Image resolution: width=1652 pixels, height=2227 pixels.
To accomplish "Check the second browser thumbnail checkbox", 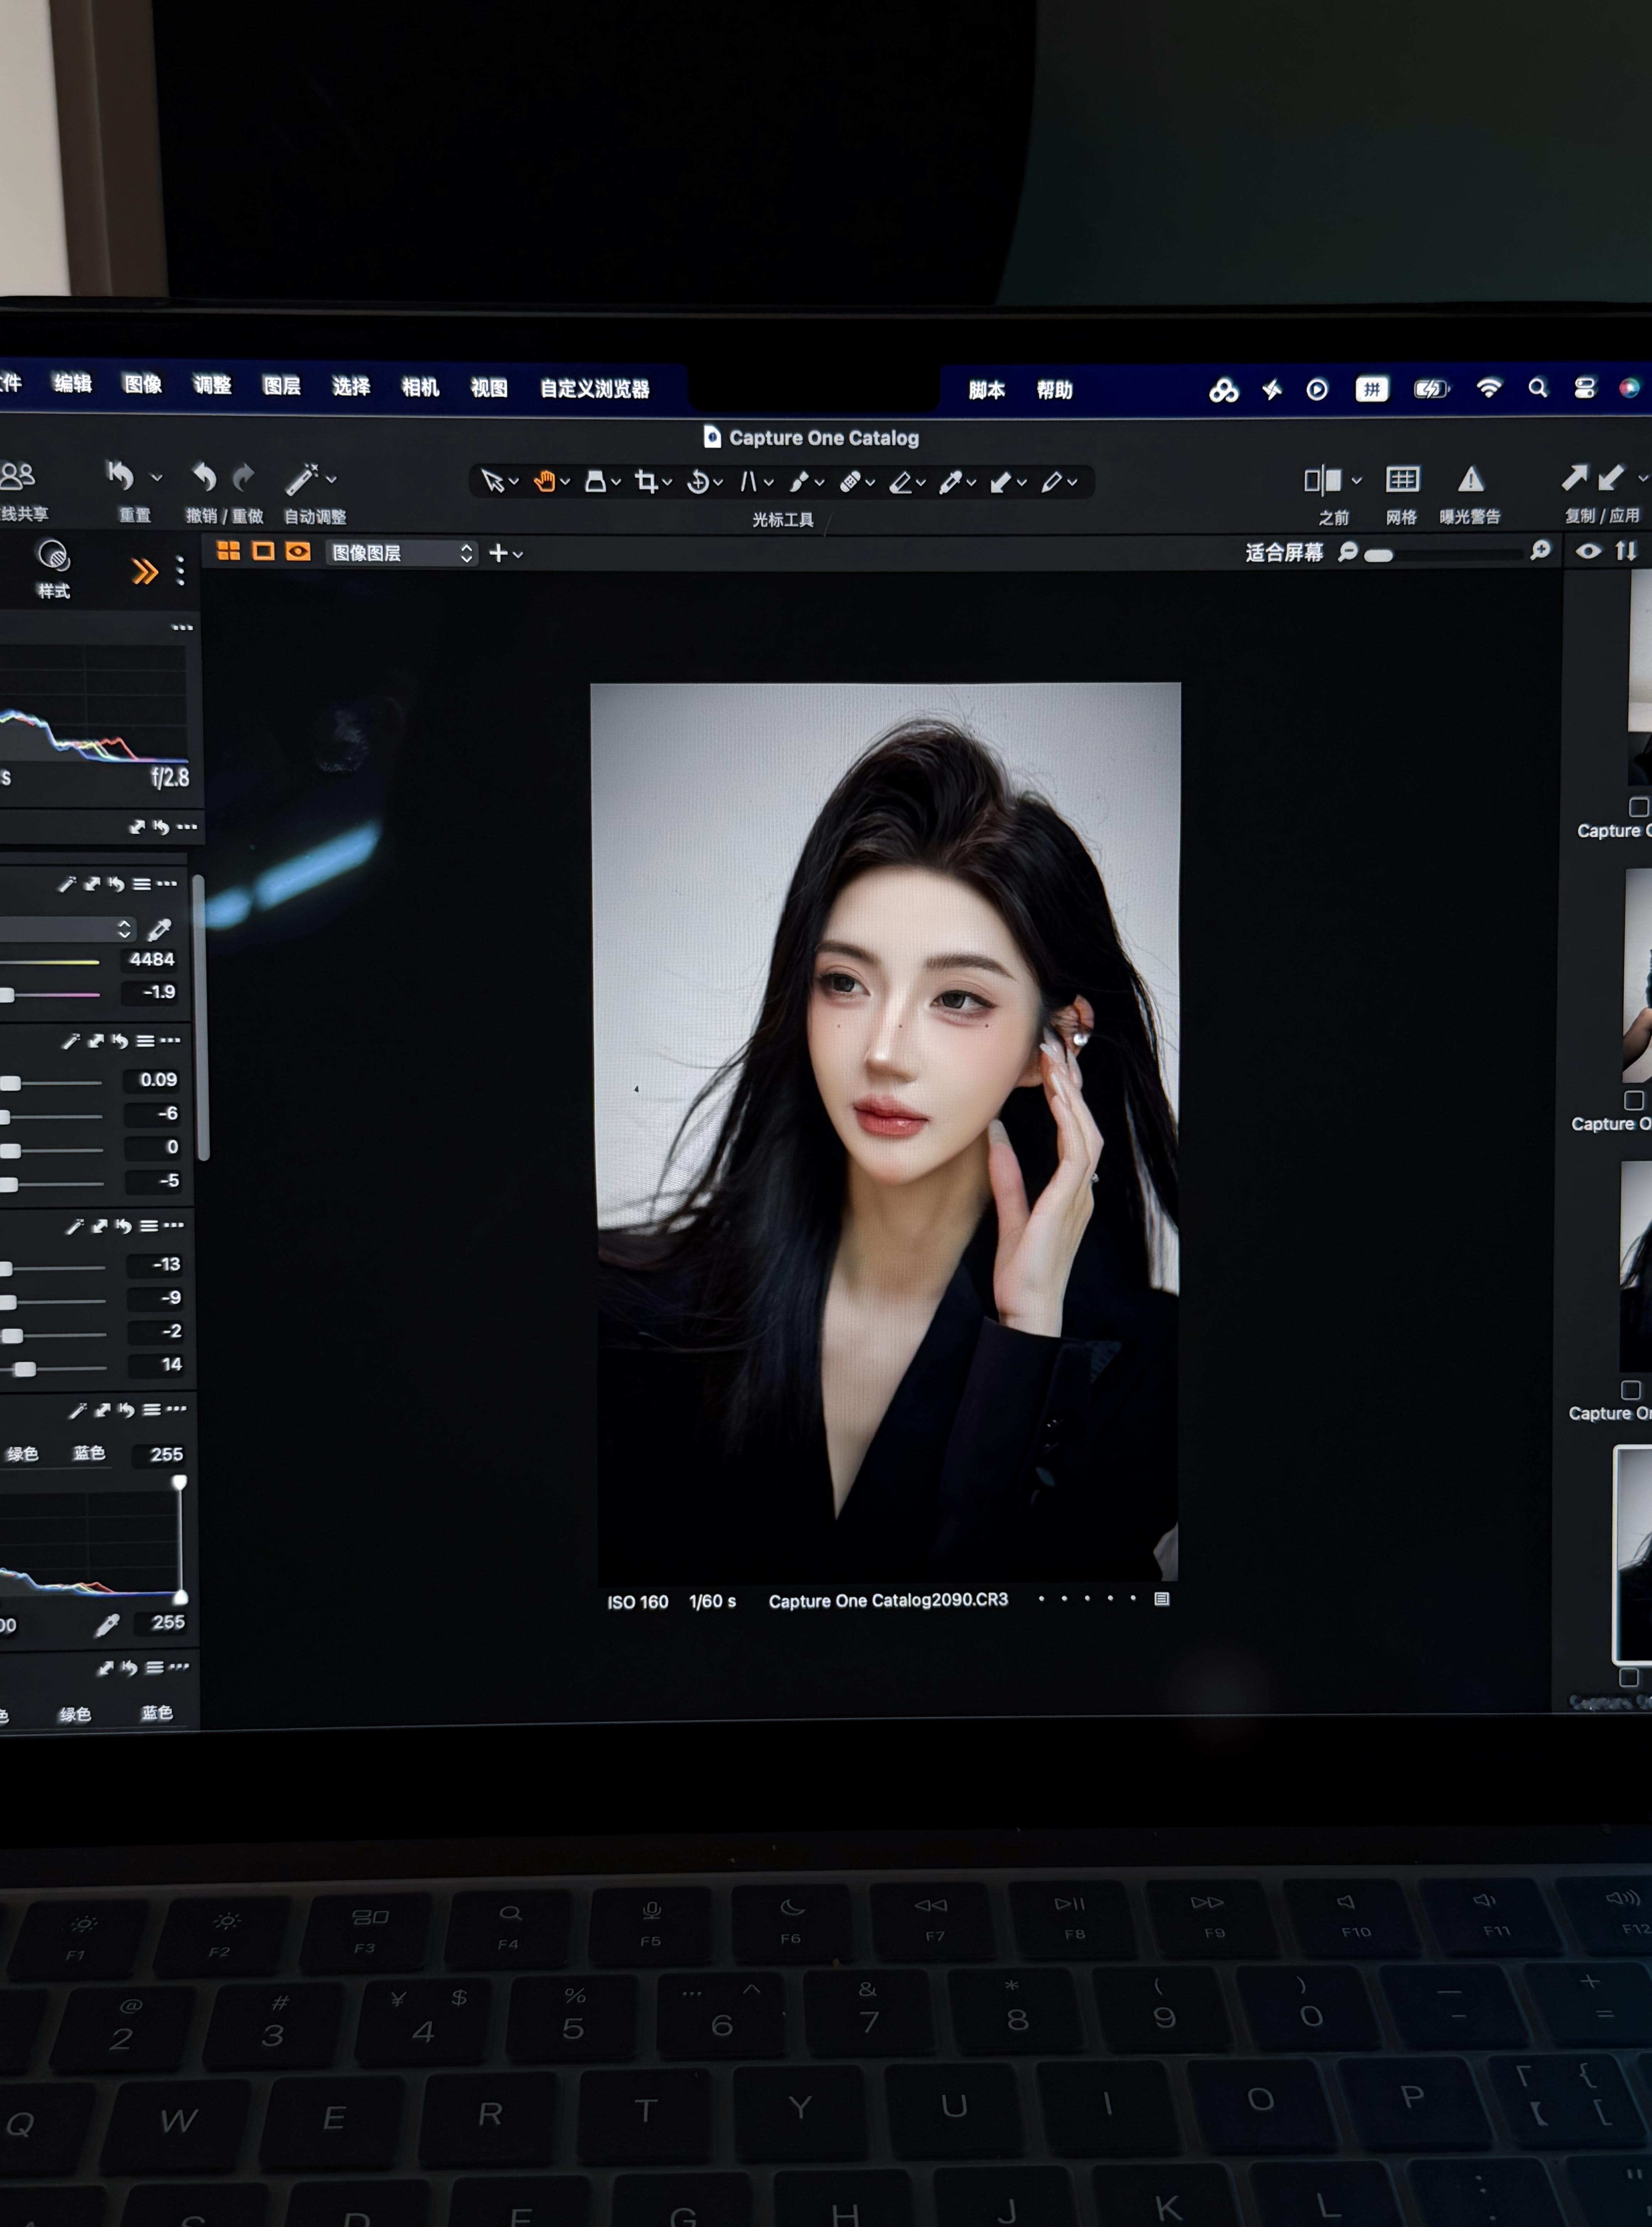I will [1634, 1100].
